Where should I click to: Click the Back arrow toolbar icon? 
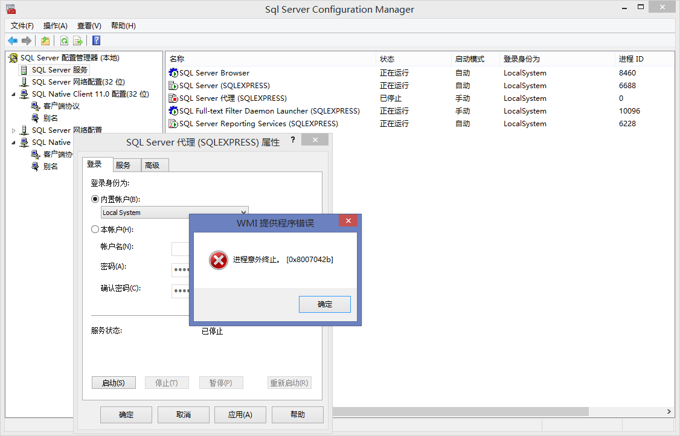coord(13,41)
